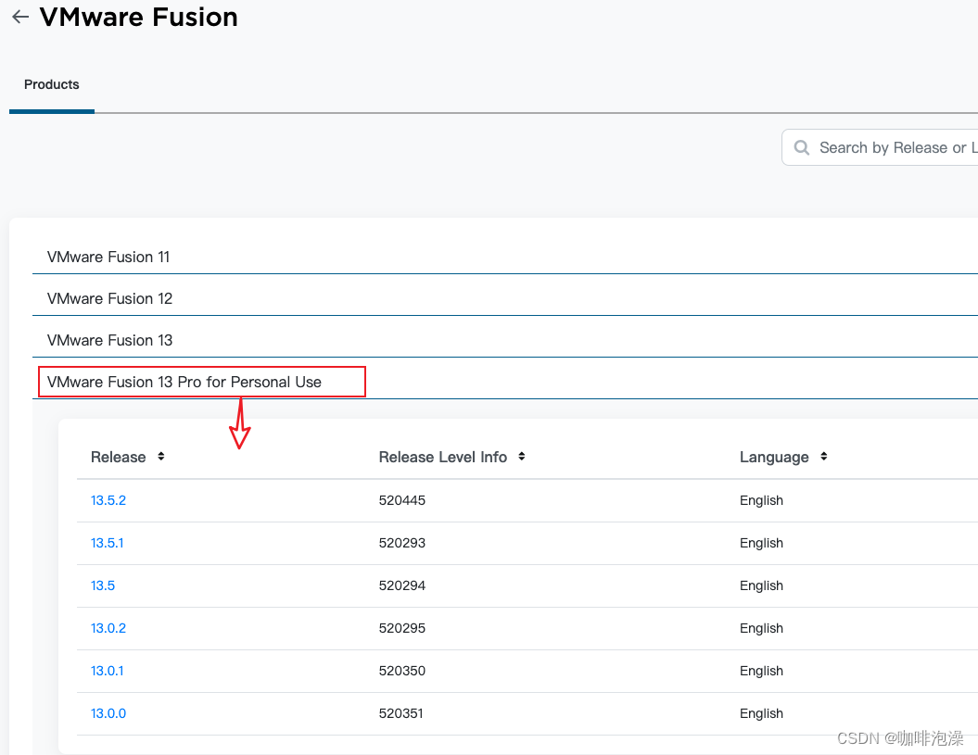Click English in the 13.5.1 row
The image size is (978, 755).
click(762, 543)
